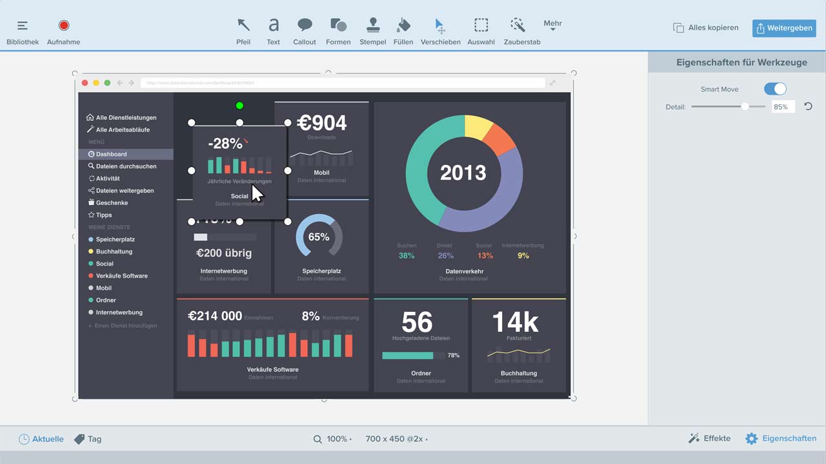This screenshot has width=826, height=464.
Task: Click the Weitergeben share button
Action: 784,28
